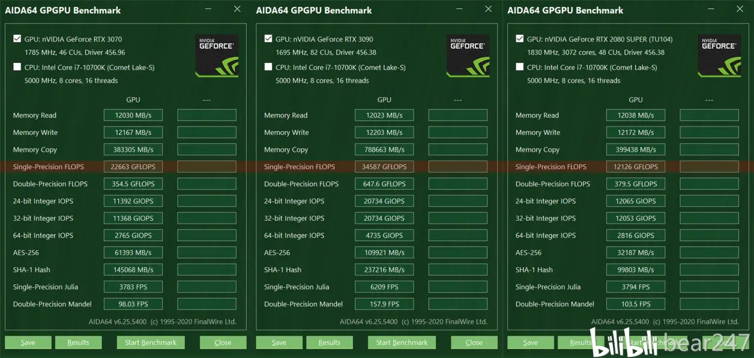Enable the CPU checkbox in RTX 2080 SUPER window
The width and height of the screenshot is (754, 358).
click(x=520, y=67)
